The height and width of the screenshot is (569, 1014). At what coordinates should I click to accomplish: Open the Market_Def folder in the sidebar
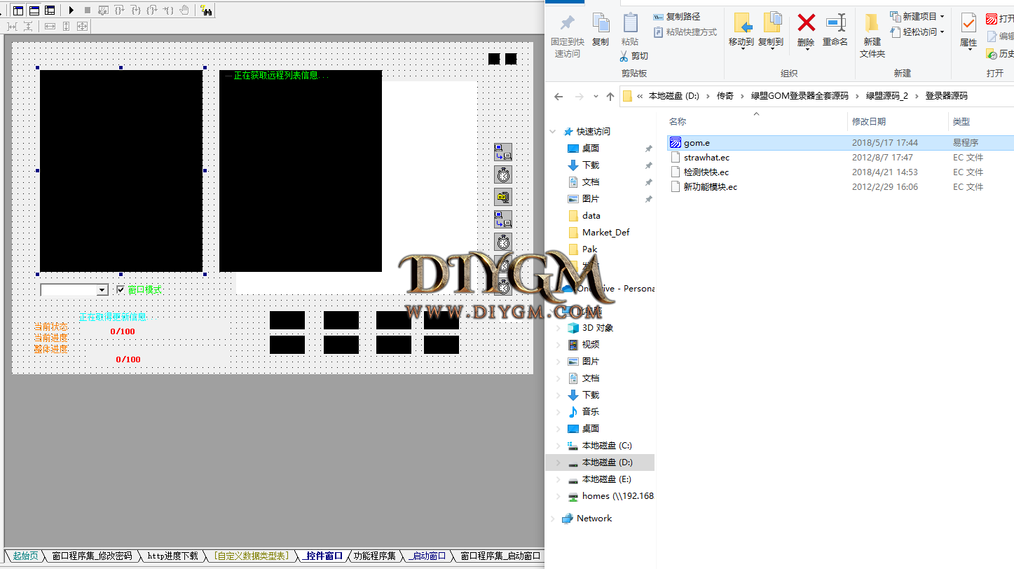[600, 233]
